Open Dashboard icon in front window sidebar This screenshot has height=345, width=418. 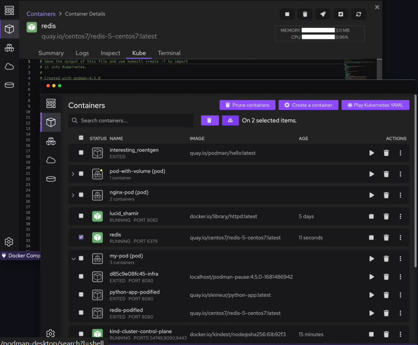point(51,103)
